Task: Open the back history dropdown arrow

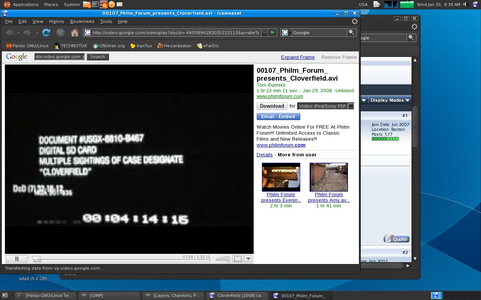Action: [x=18, y=33]
